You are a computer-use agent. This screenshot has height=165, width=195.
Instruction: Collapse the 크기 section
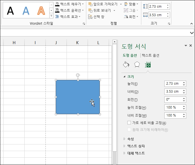click(x=124, y=76)
